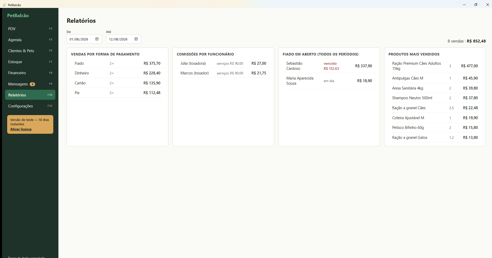Click the Ativar licença link
Image resolution: width=492 pixels, height=258 pixels.
point(21,129)
